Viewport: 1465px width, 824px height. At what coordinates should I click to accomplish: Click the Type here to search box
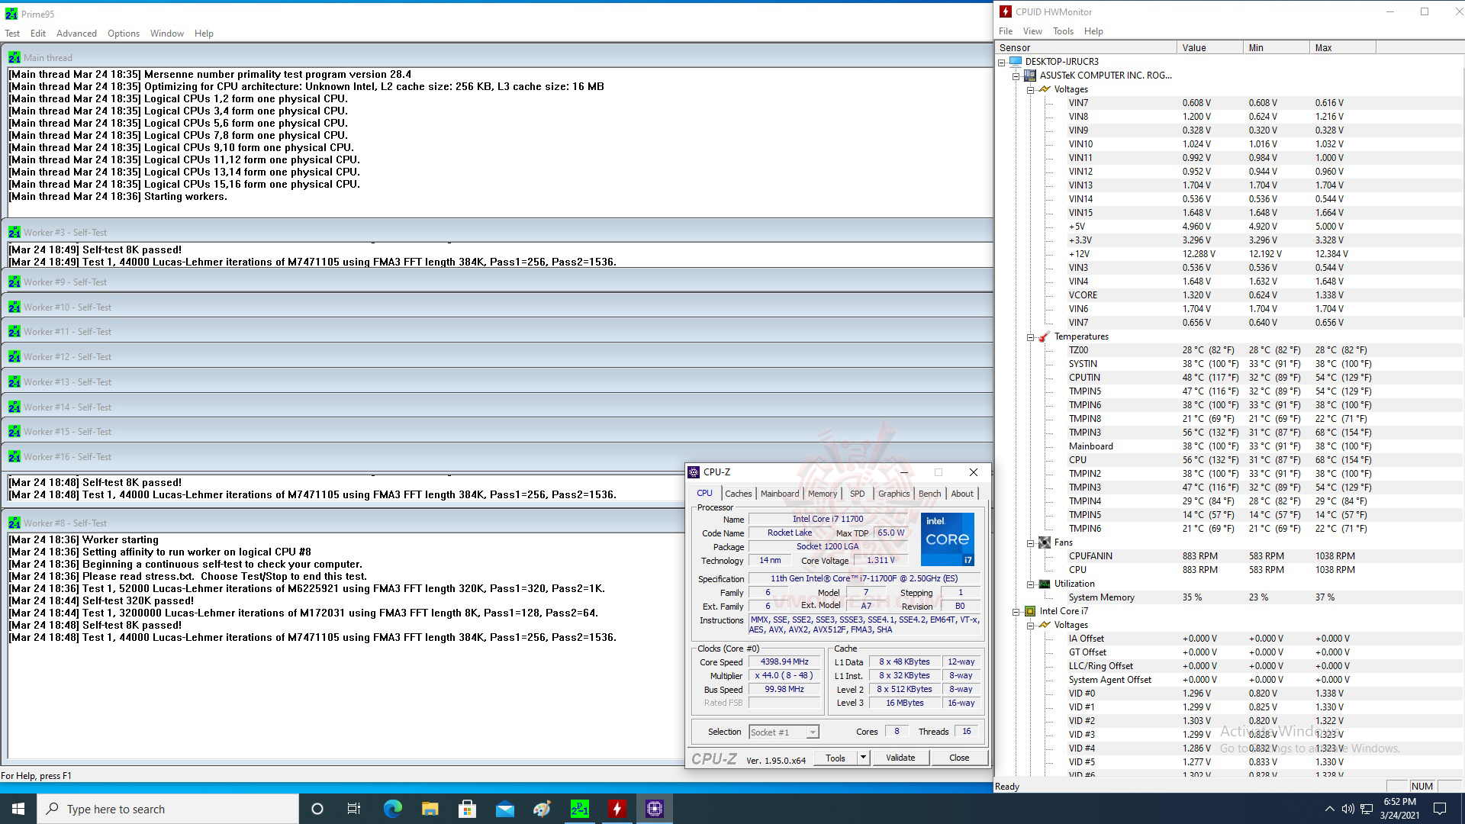point(168,809)
